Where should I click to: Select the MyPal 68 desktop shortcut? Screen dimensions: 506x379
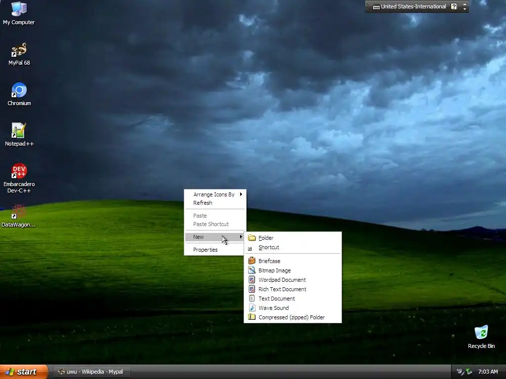click(x=19, y=54)
